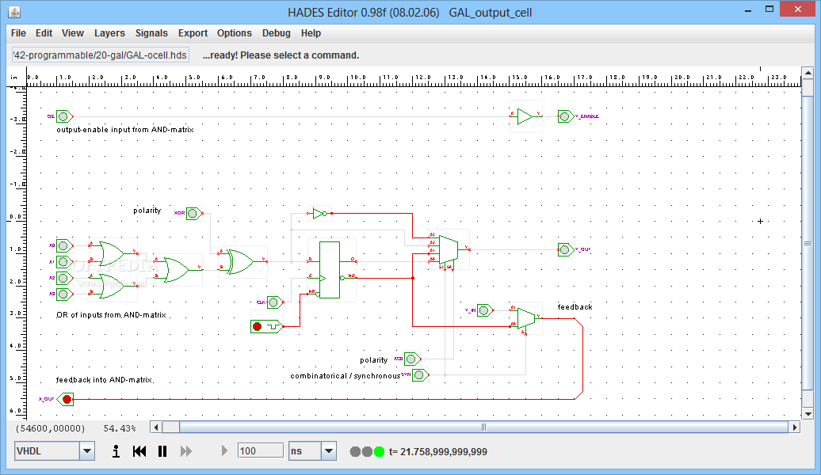Screen dimensions: 821x475
Task: Click the 54.43% zoom readout
Action: pyautogui.click(x=120, y=428)
